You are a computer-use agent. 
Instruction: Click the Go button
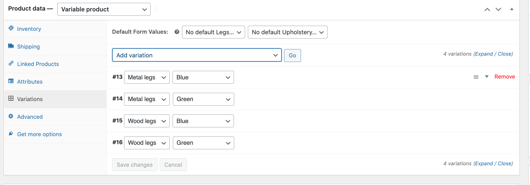click(292, 55)
